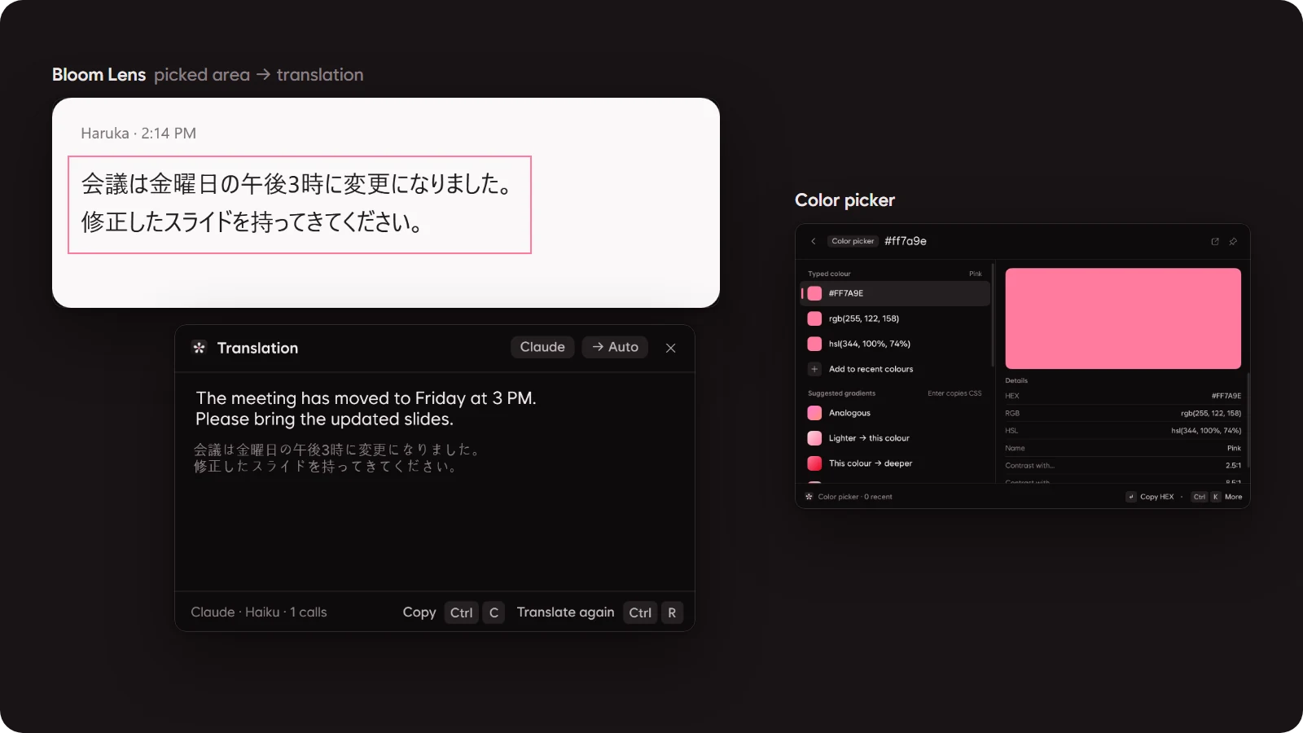Click the 'Bloom Lens' heading
1303x733 pixels.
99,75
